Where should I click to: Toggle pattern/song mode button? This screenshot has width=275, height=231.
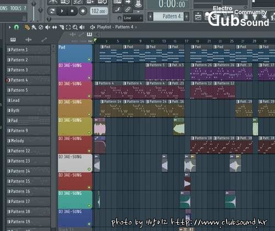point(52,11)
